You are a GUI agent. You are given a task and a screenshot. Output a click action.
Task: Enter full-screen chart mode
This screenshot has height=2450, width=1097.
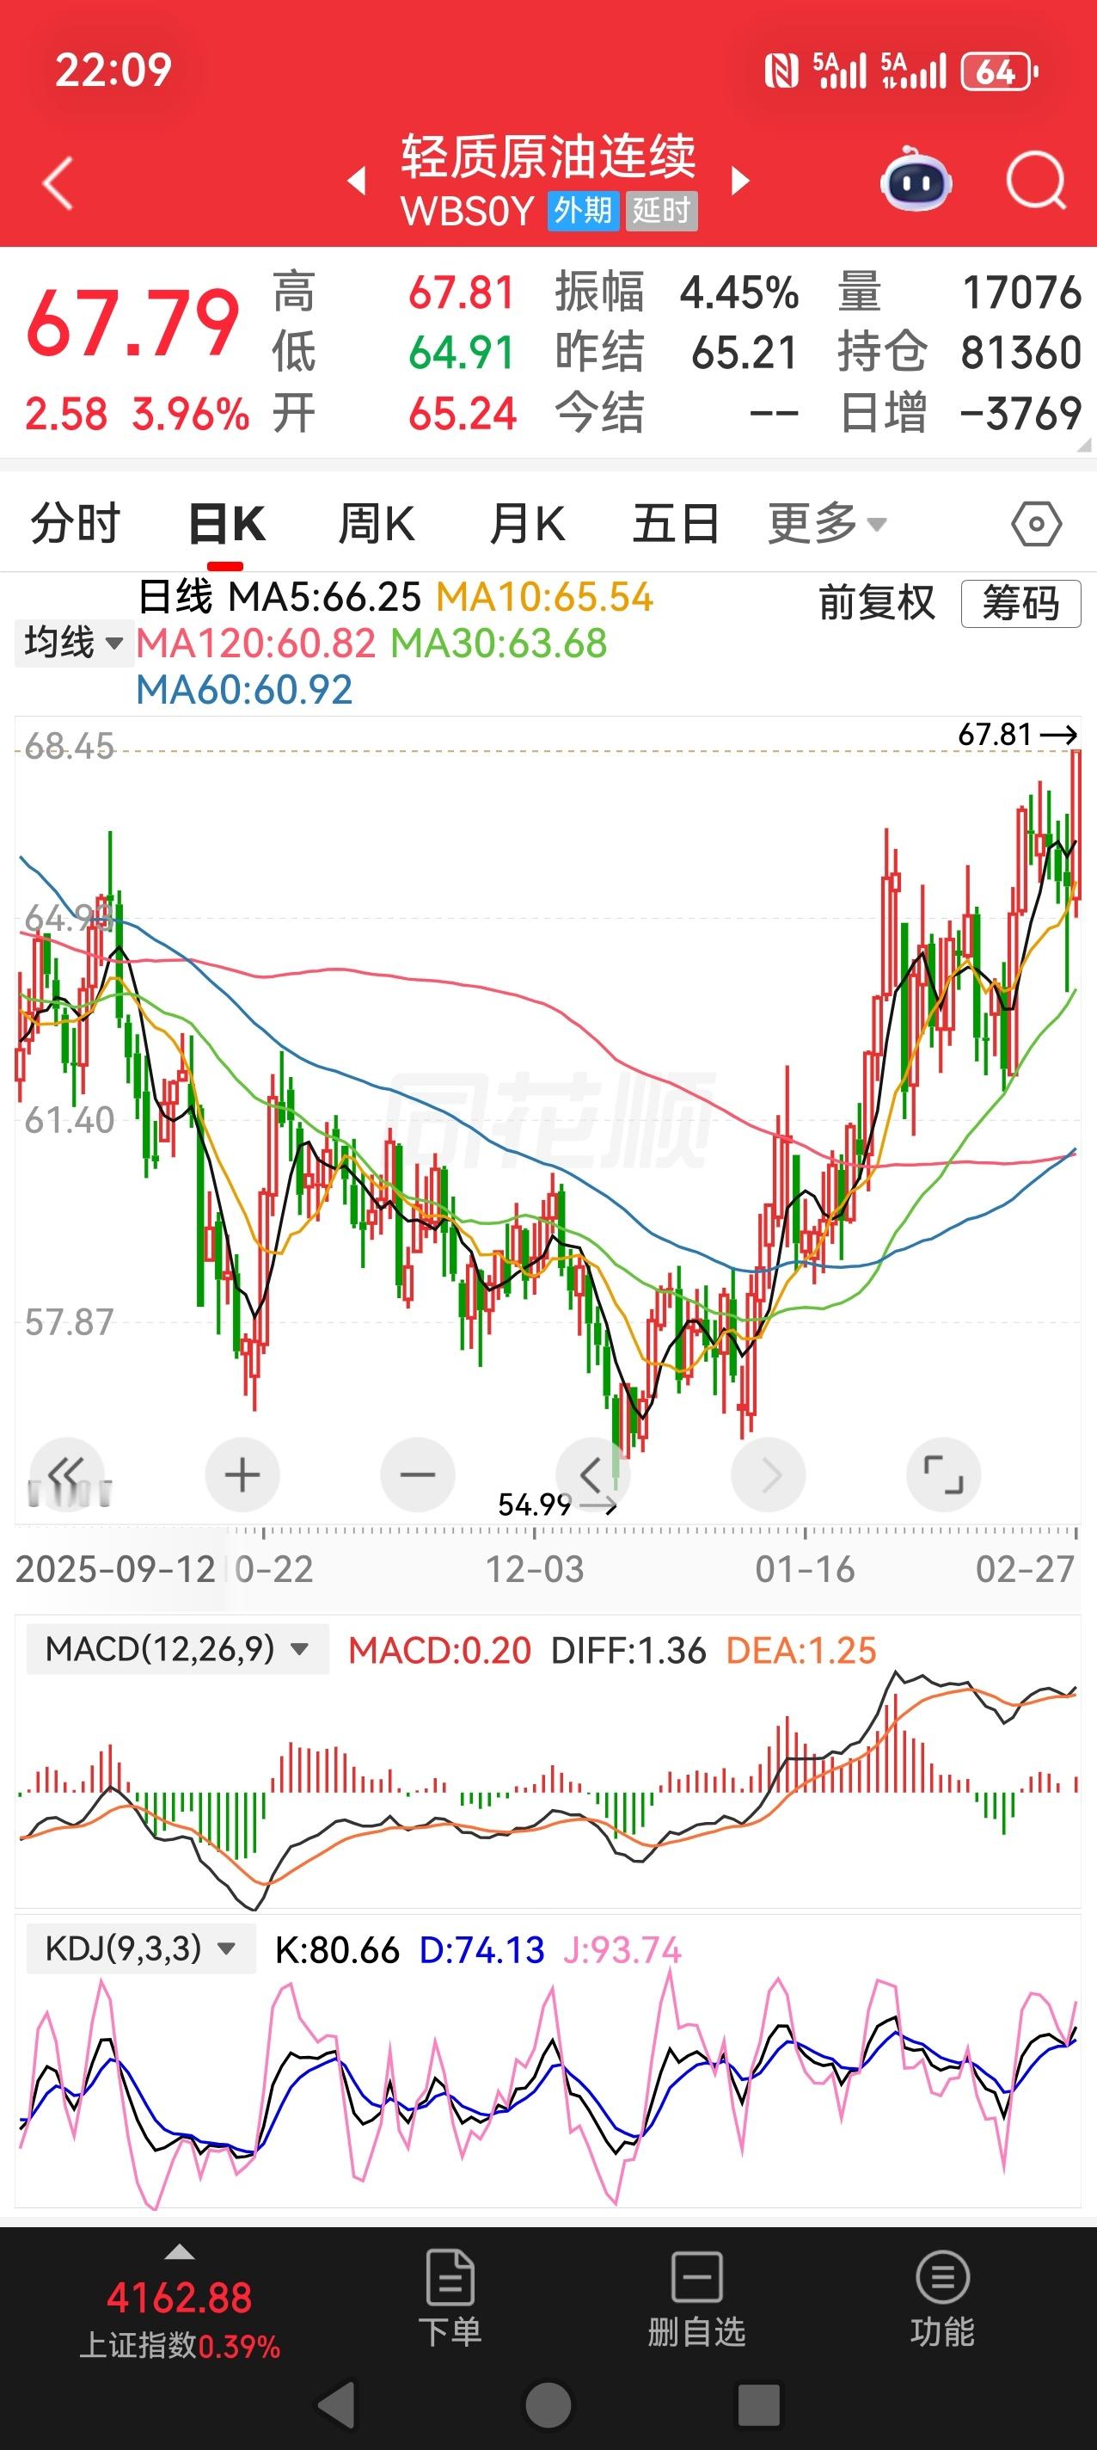coord(943,1475)
